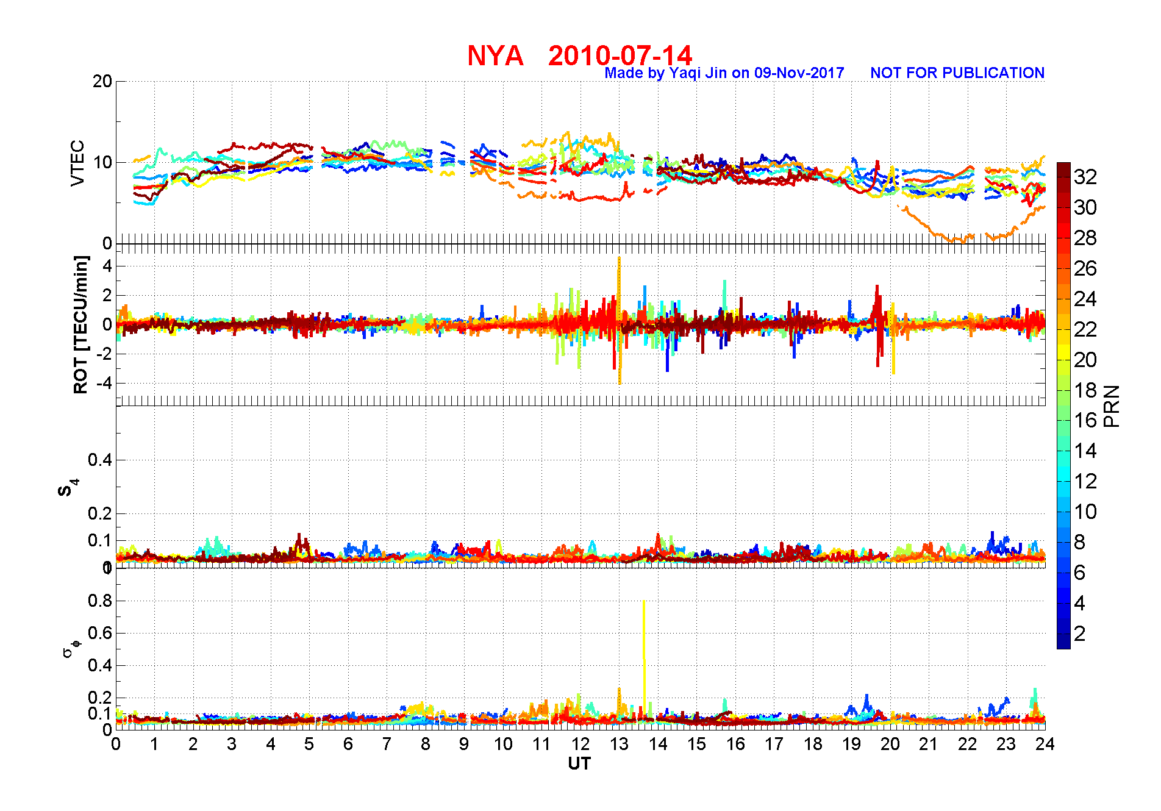This screenshot has height=811, width=1161.
Task: Click the VTEC axis tick label "10"
Action: pos(102,162)
